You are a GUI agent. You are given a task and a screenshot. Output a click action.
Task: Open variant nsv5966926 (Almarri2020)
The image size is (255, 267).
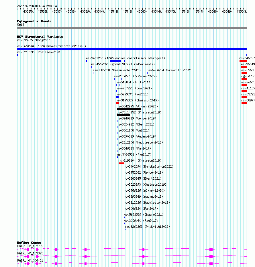pos(144,191)
